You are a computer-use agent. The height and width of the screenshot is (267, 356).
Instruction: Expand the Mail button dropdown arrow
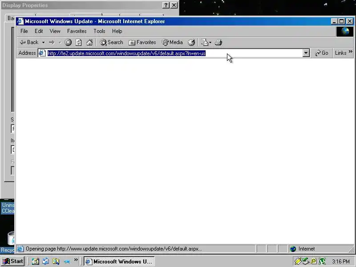pos(210,42)
